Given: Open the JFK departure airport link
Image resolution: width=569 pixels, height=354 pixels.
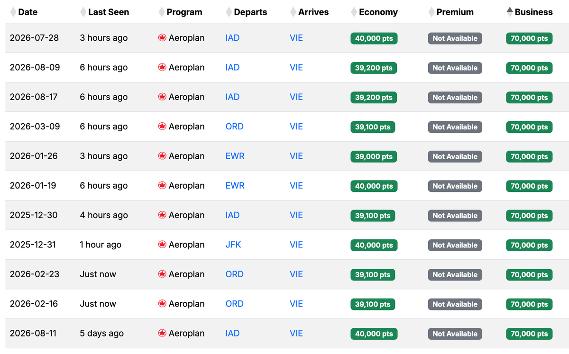Looking at the screenshot, I should tap(233, 245).
